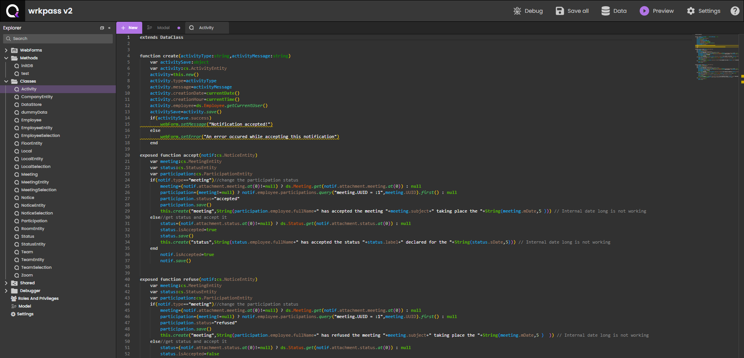The image size is (744, 358).
Task: Click the WebForms folder icon
Action: pyautogui.click(x=14, y=50)
